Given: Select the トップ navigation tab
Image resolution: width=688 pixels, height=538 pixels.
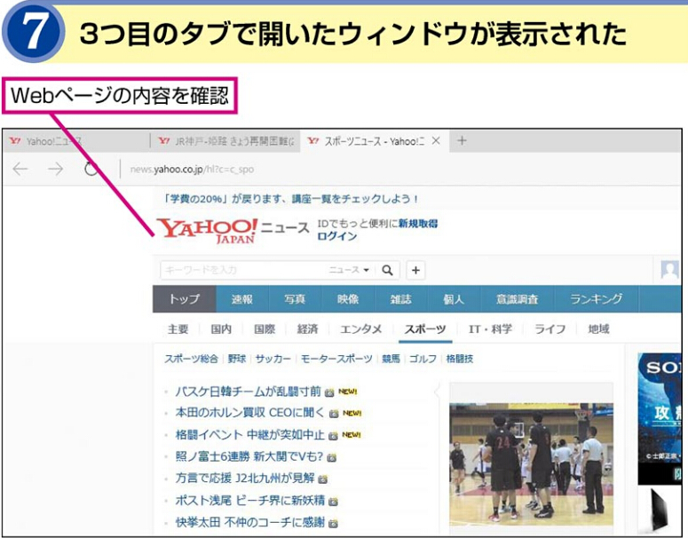Looking at the screenshot, I should coord(185,299).
